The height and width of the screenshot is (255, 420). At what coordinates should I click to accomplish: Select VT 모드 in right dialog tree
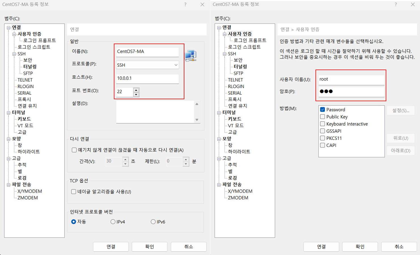pyautogui.click(x=236, y=126)
